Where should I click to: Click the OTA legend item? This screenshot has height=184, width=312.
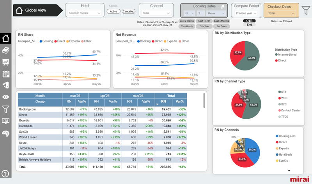[282, 92]
